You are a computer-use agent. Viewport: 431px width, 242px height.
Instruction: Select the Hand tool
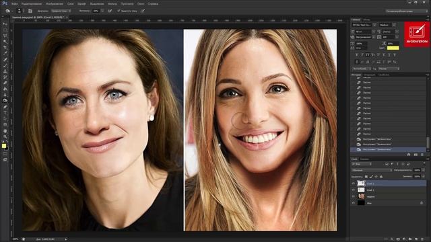pyautogui.click(x=5, y=131)
